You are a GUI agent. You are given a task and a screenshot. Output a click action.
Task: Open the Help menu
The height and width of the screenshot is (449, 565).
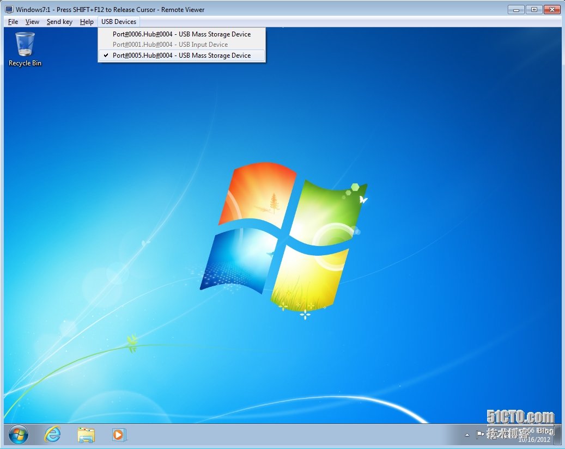(87, 22)
